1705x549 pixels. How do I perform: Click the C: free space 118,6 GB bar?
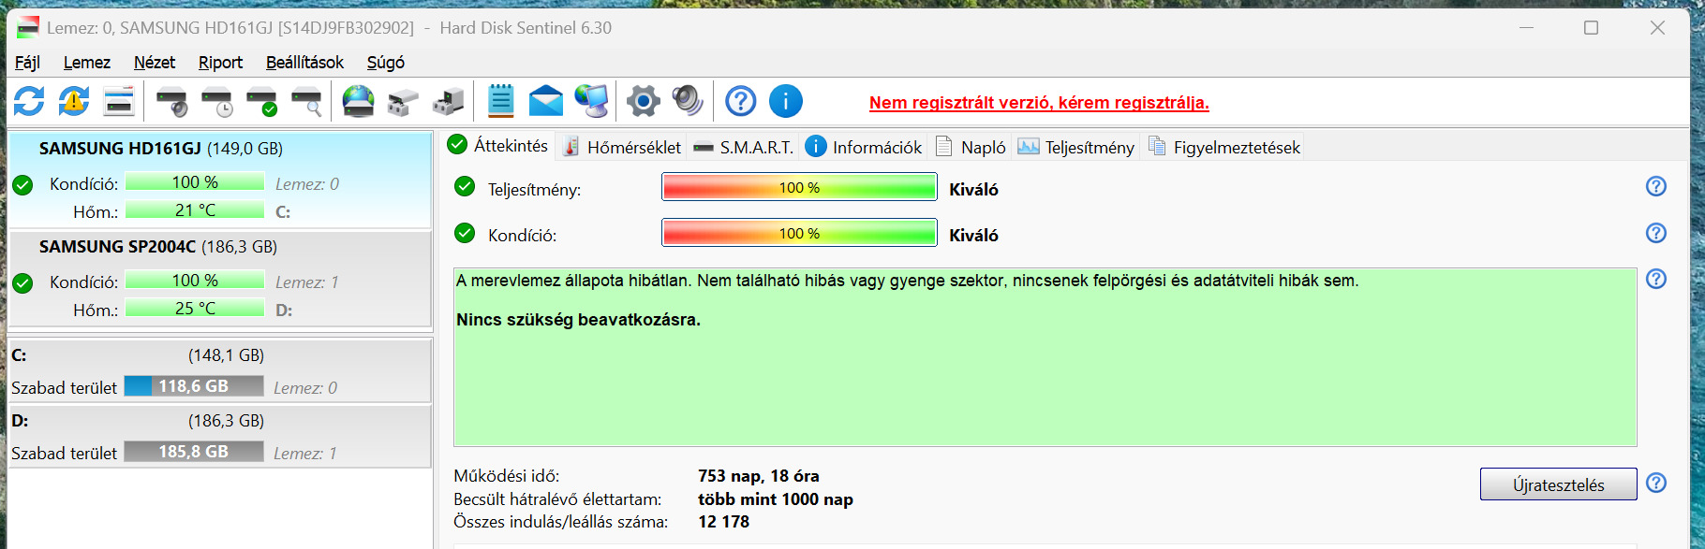[x=194, y=386]
